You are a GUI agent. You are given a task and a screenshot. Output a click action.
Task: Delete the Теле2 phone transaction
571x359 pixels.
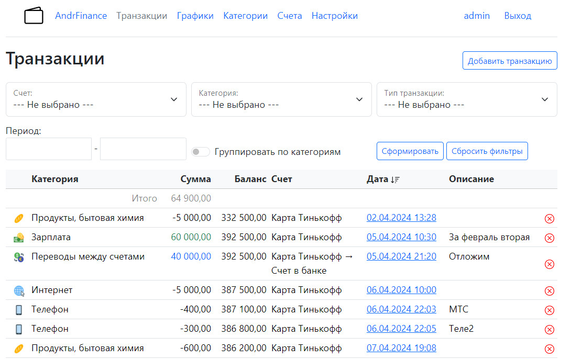(549, 329)
